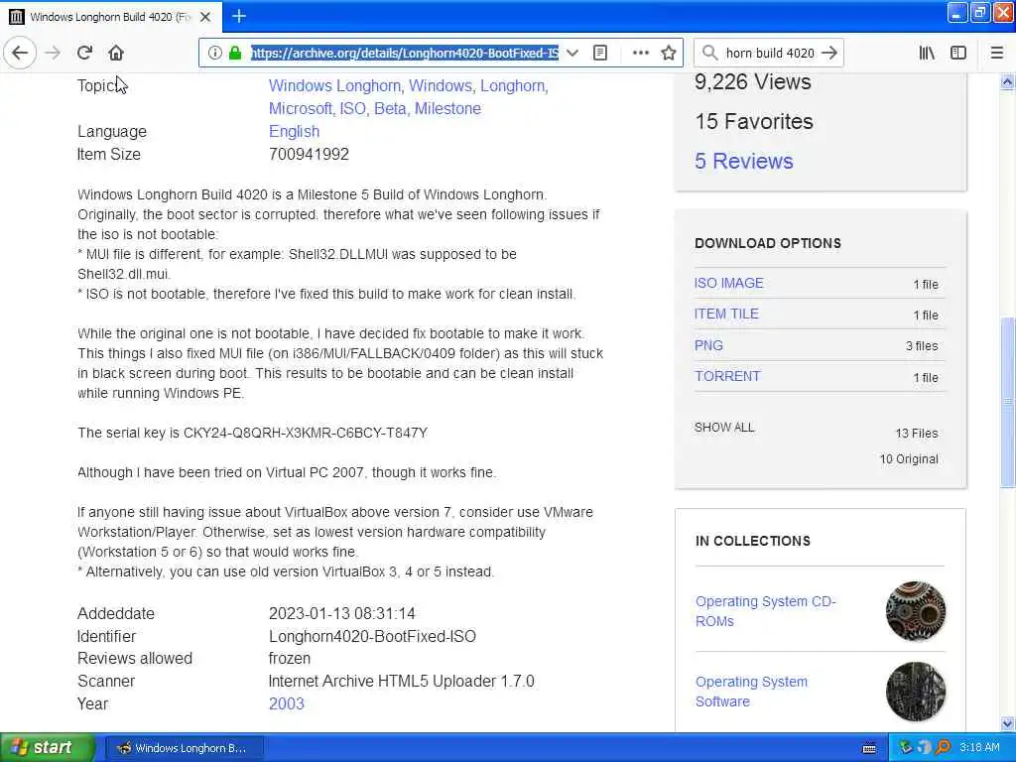Click the scrollbar up arrow
This screenshot has height=762, width=1016.
1007,81
